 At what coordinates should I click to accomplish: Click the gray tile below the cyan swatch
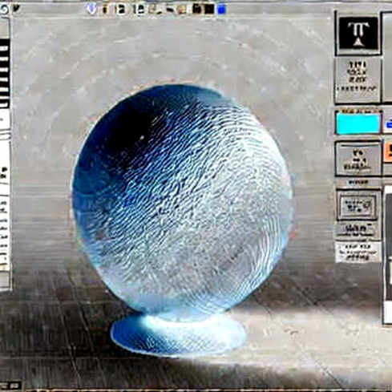(x=358, y=159)
